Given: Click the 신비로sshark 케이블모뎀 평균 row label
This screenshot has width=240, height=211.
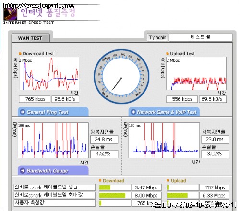Looking at the screenshot, I should [55, 187].
